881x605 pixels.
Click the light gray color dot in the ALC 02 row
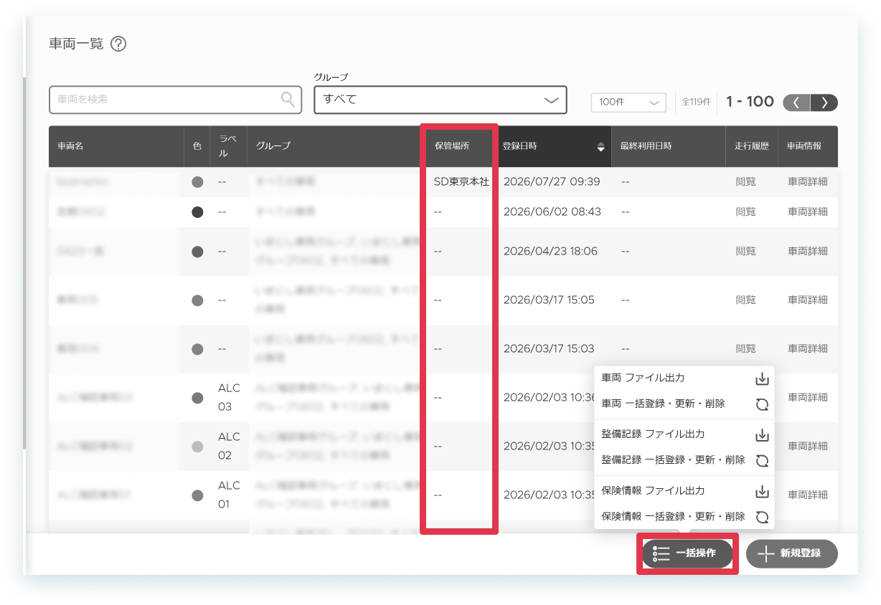pyautogui.click(x=197, y=447)
